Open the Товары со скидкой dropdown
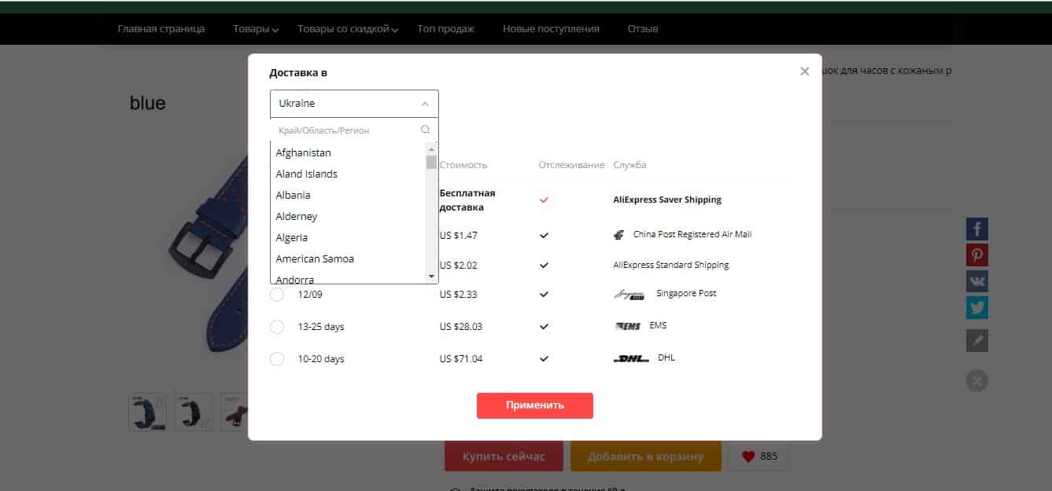This screenshot has height=491, width=1052. click(348, 29)
